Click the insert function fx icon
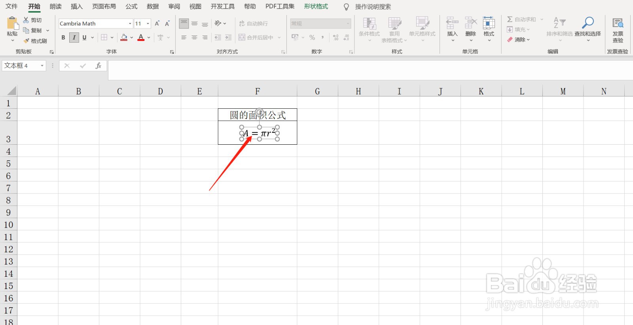This screenshot has width=633, height=325. (99, 66)
